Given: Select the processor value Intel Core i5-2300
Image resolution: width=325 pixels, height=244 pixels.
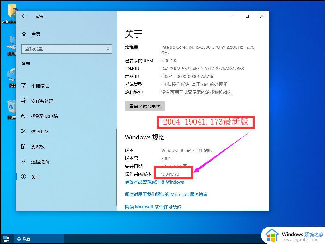Looking at the screenshot, I should point(208,50).
